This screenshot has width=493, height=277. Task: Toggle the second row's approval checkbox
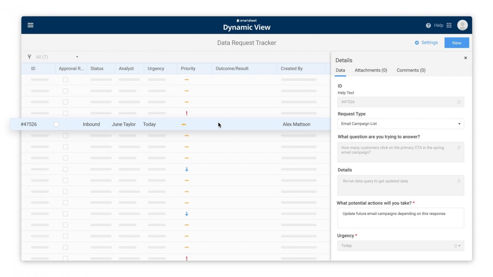[x=65, y=91]
